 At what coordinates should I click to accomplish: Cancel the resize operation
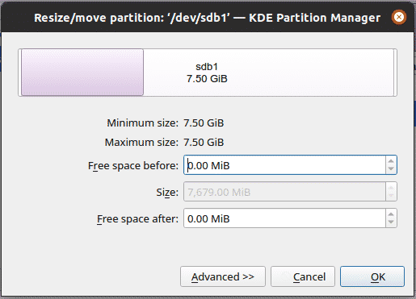click(x=303, y=276)
